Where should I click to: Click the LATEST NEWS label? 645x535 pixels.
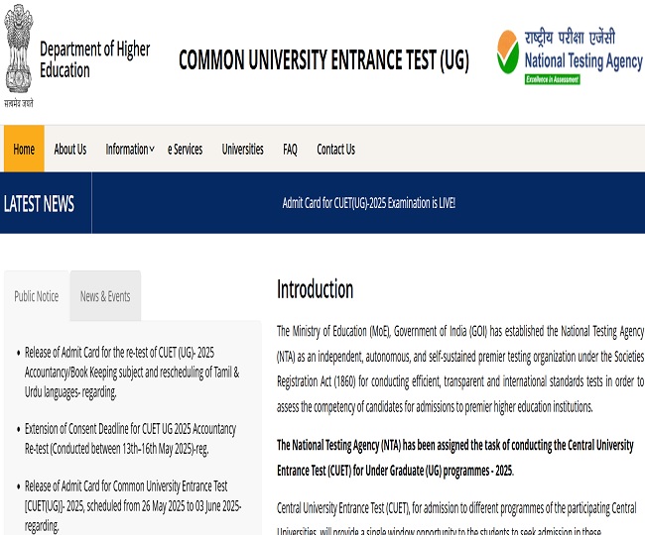point(40,204)
